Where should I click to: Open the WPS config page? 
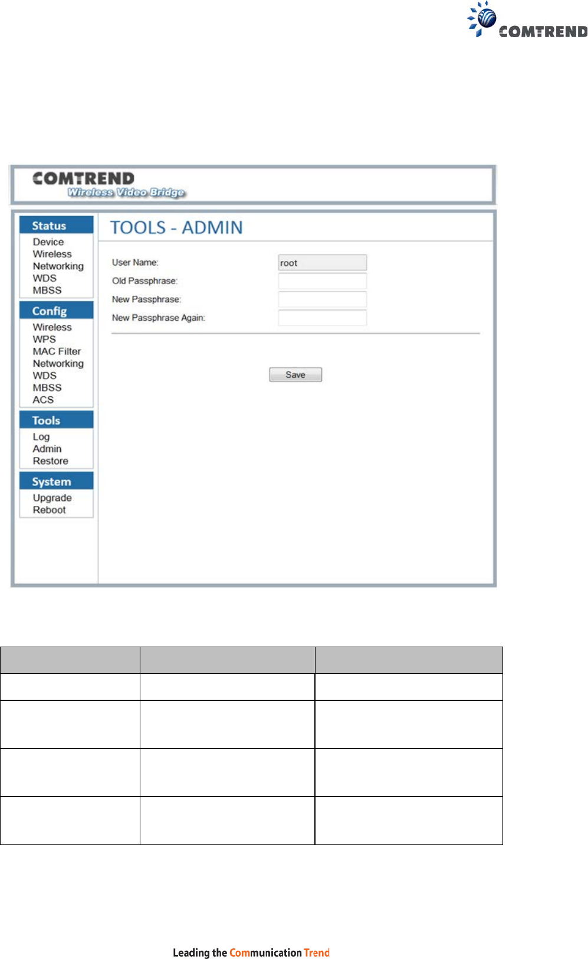[x=44, y=340]
